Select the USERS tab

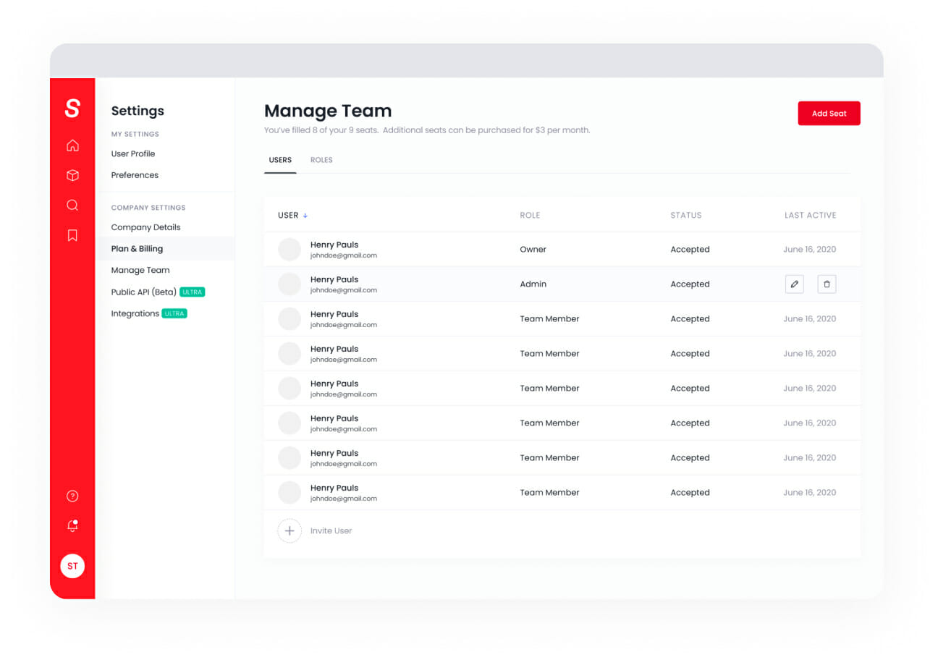tap(280, 160)
